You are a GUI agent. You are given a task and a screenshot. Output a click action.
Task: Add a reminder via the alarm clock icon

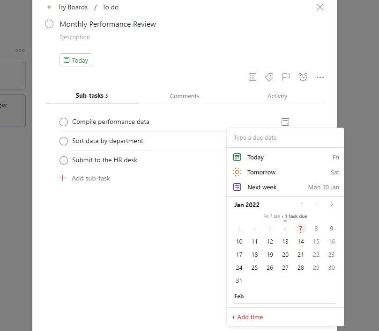click(x=303, y=77)
